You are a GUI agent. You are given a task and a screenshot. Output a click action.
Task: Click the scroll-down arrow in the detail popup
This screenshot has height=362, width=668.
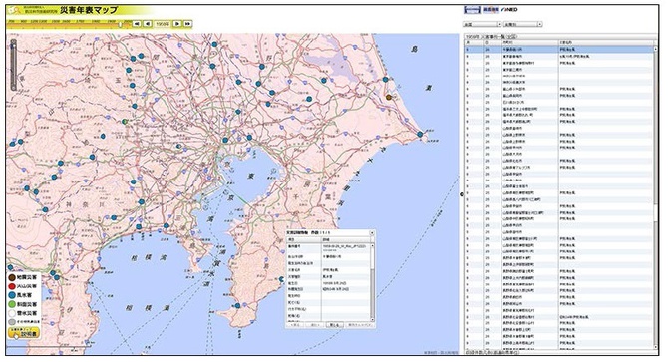point(372,319)
